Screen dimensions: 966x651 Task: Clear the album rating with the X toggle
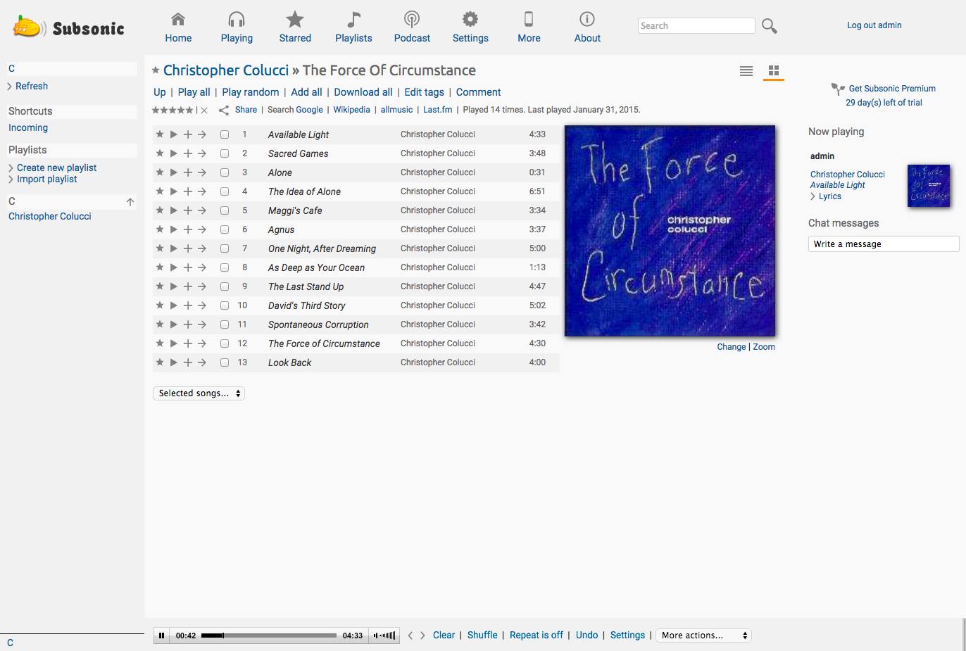click(203, 110)
